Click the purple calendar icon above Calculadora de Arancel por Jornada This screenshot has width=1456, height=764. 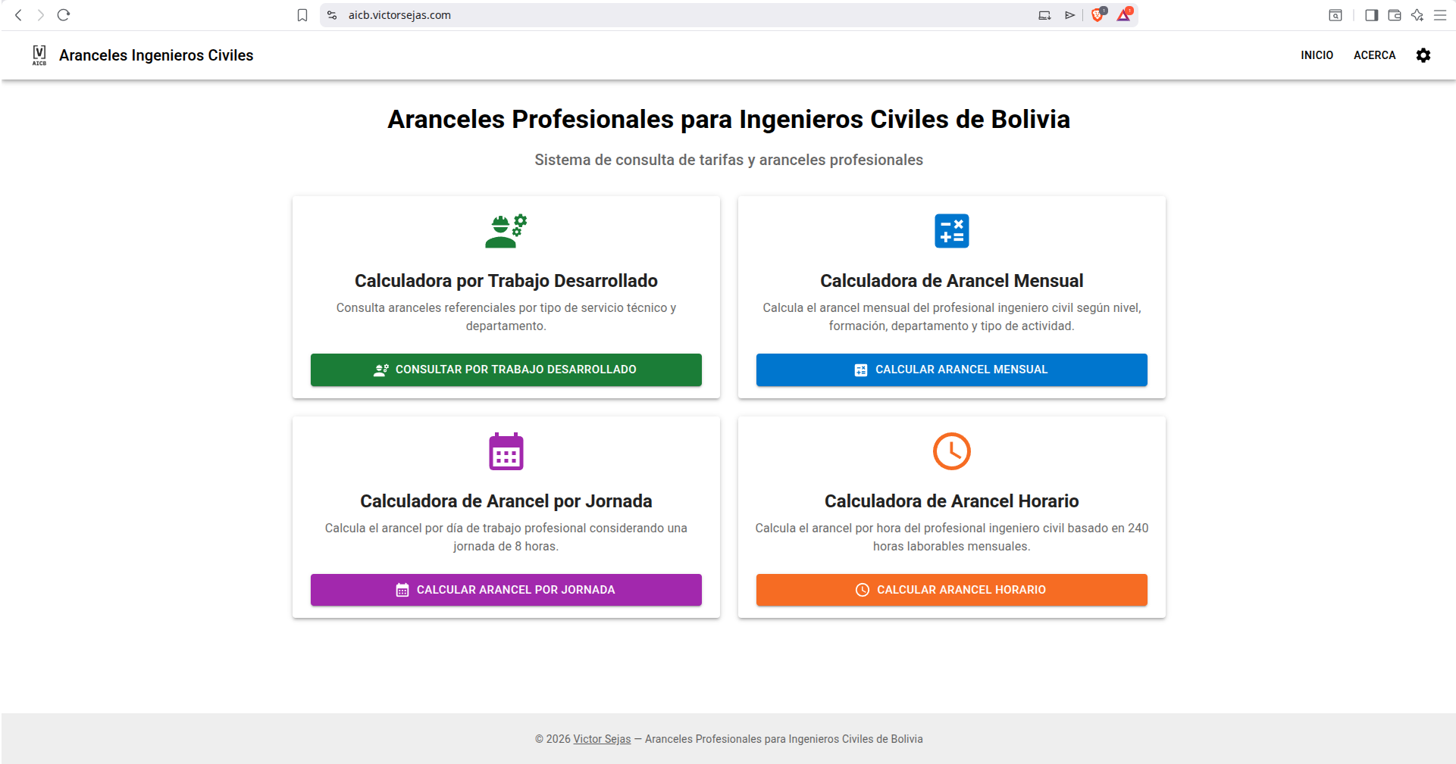click(x=506, y=451)
